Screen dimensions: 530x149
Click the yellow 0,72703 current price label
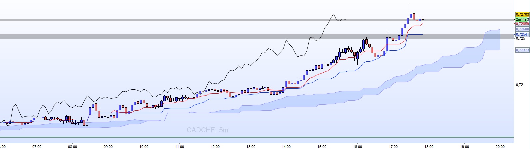pyautogui.click(x=522, y=14)
